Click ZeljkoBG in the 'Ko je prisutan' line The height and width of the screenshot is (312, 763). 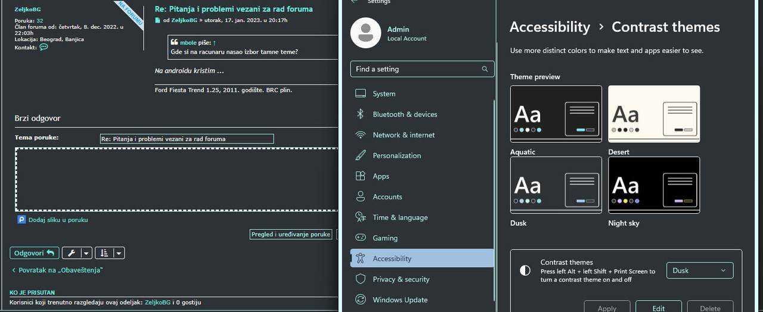tap(158, 302)
